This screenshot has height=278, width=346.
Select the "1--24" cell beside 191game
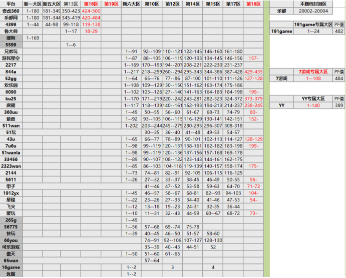(x=313, y=31)
